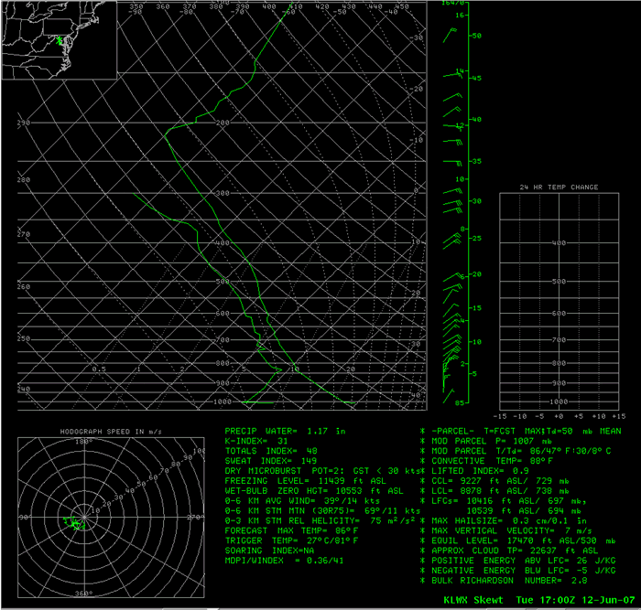Click the wind barb beside the 35 height mark
This screenshot has height=610, width=641.
click(452, 163)
